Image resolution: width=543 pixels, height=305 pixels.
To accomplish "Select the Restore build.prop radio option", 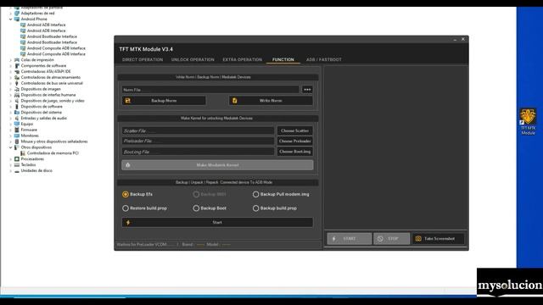I will click(x=126, y=208).
